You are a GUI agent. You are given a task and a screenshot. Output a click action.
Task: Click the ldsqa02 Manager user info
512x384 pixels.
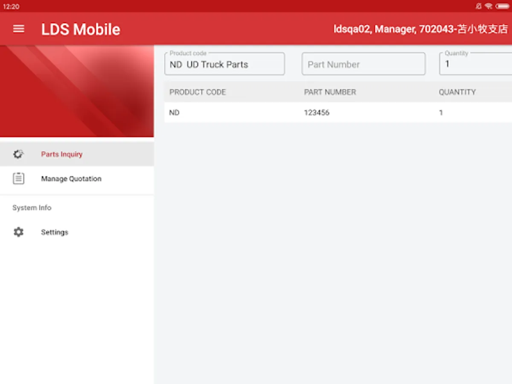pyautogui.click(x=421, y=29)
